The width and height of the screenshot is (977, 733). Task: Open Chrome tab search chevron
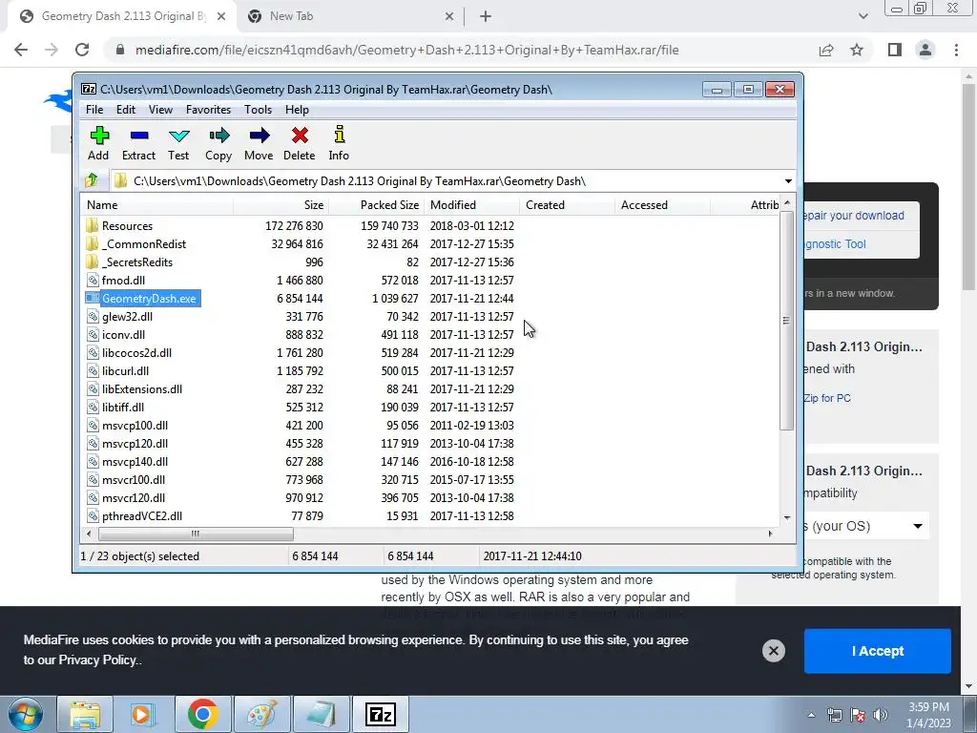click(x=863, y=16)
